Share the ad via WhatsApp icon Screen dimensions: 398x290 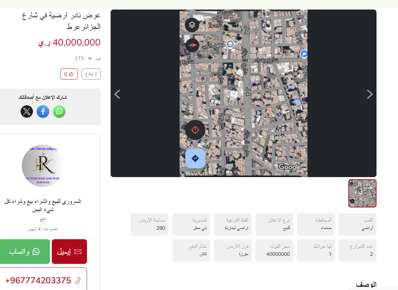tap(59, 111)
